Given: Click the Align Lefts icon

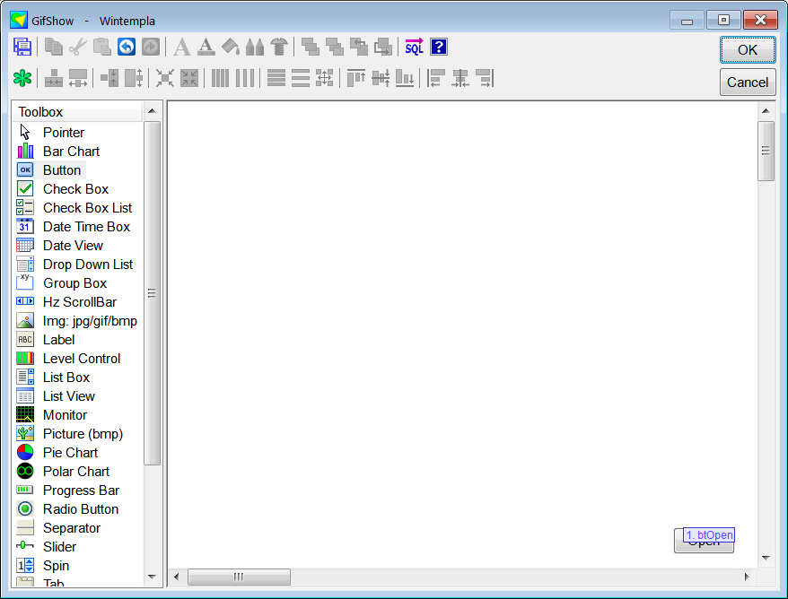Looking at the screenshot, I should [x=435, y=78].
